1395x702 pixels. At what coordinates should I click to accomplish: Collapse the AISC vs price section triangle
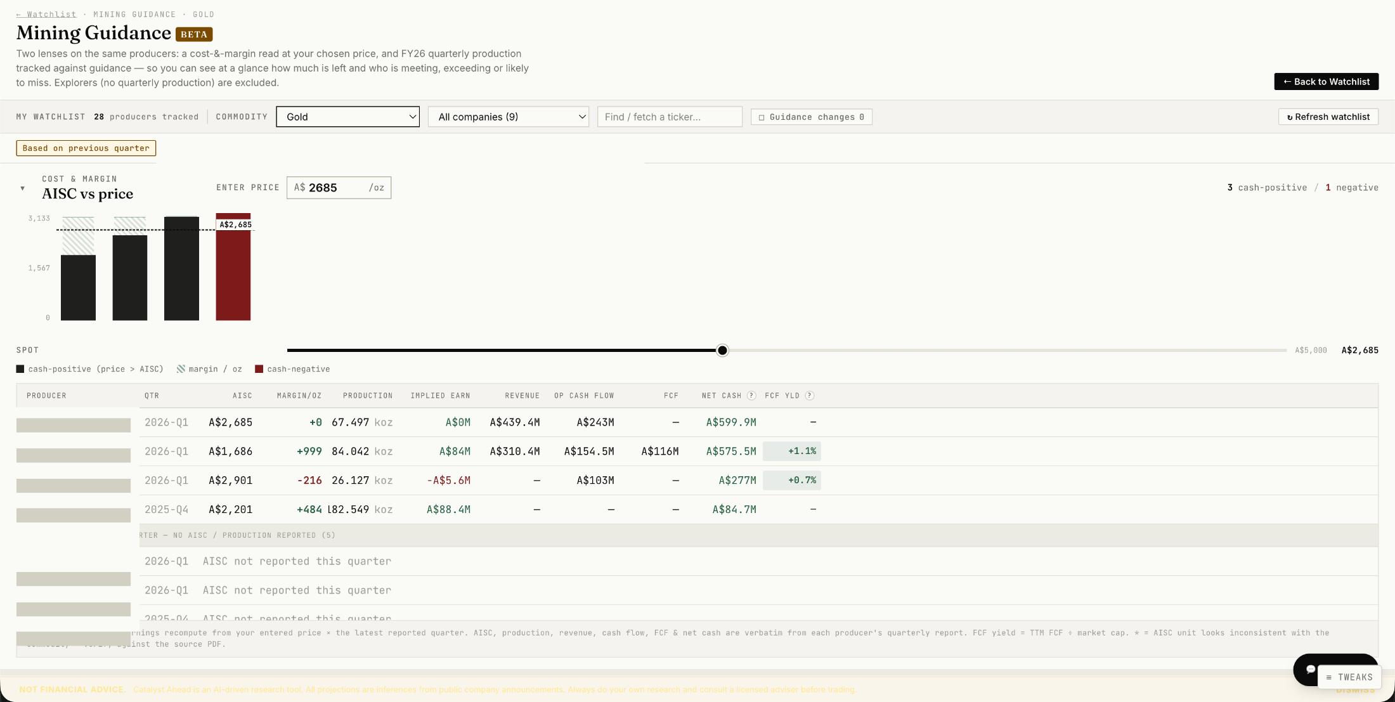coord(23,188)
